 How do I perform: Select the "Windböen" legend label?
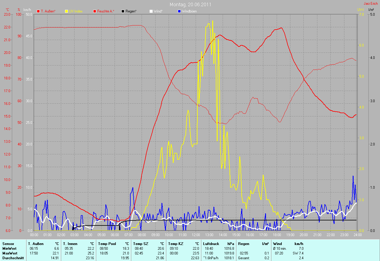[x=189, y=11]
